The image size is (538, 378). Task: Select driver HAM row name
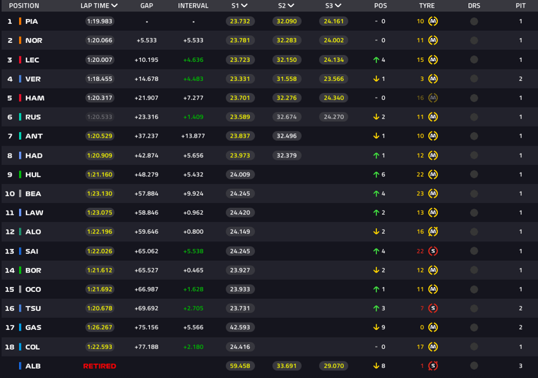click(x=35, y=98)
